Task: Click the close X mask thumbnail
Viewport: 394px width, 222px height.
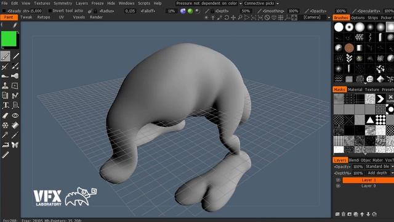Action: tap(390, 98)
